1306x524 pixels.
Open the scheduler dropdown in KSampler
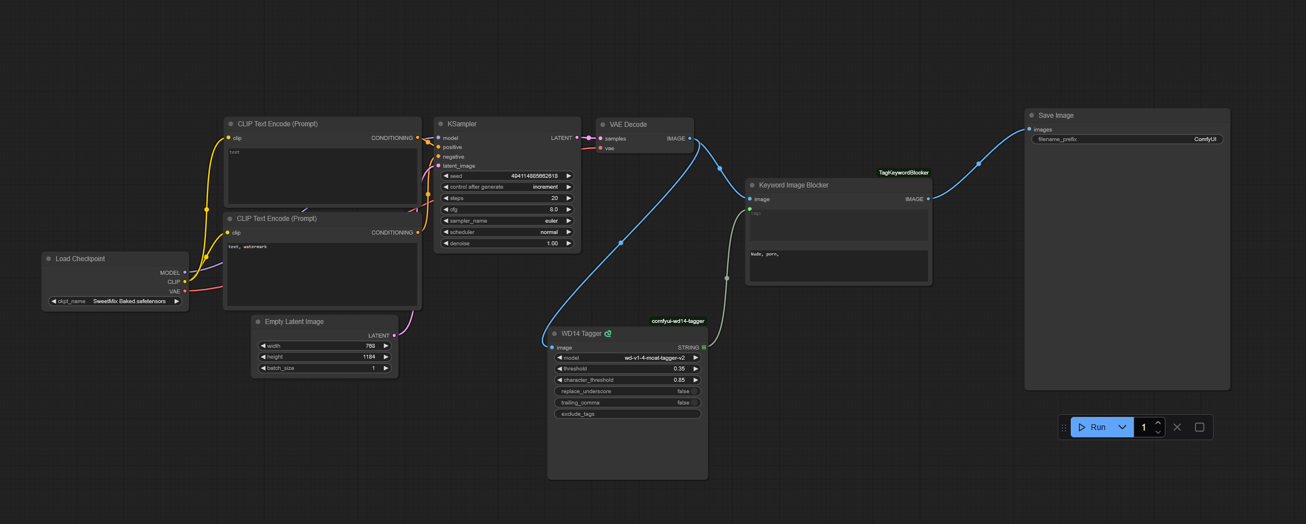pyautogui.click(x=507, y=232)
